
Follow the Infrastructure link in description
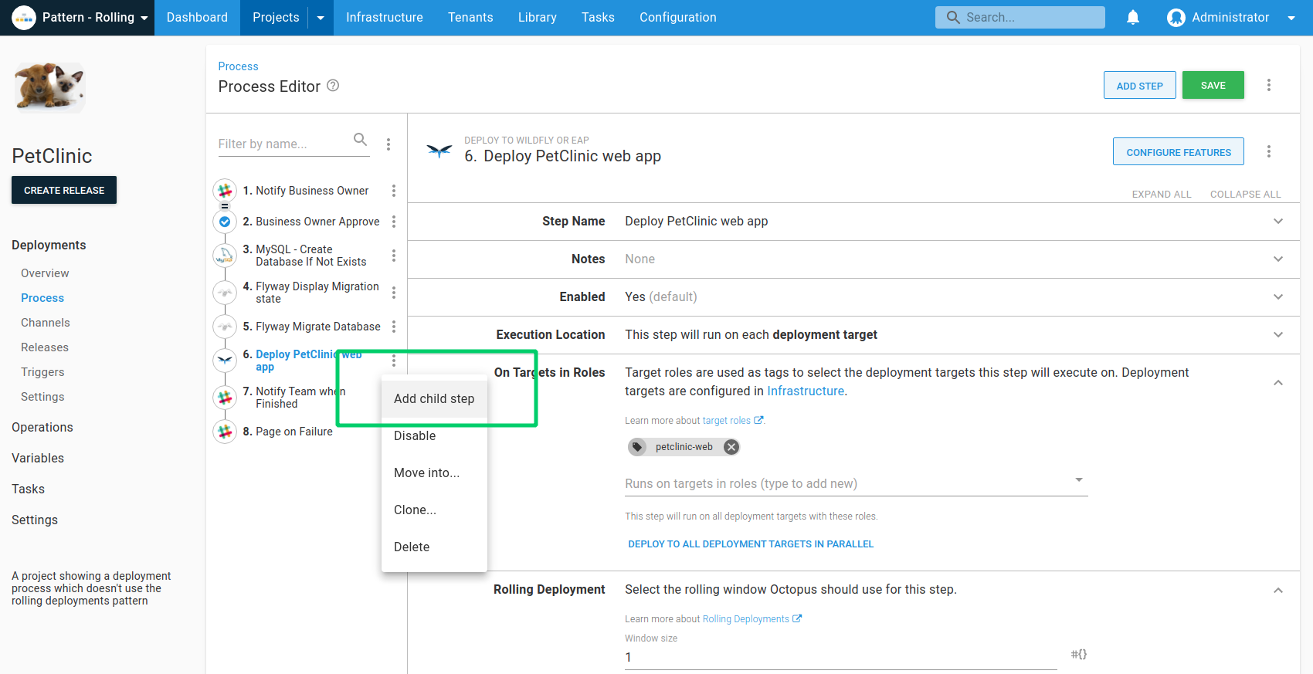click(x=805, y=391)
